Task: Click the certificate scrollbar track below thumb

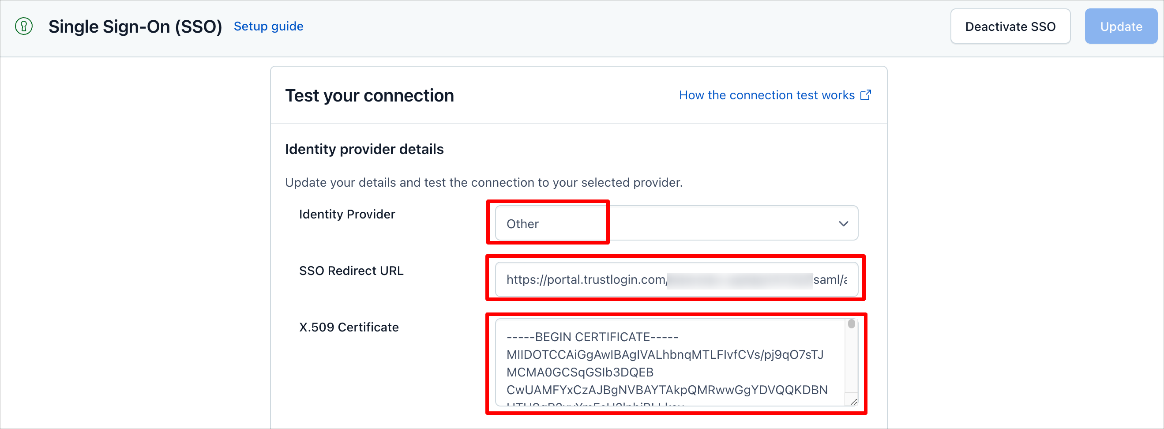Action: click(x=851, y=361)
